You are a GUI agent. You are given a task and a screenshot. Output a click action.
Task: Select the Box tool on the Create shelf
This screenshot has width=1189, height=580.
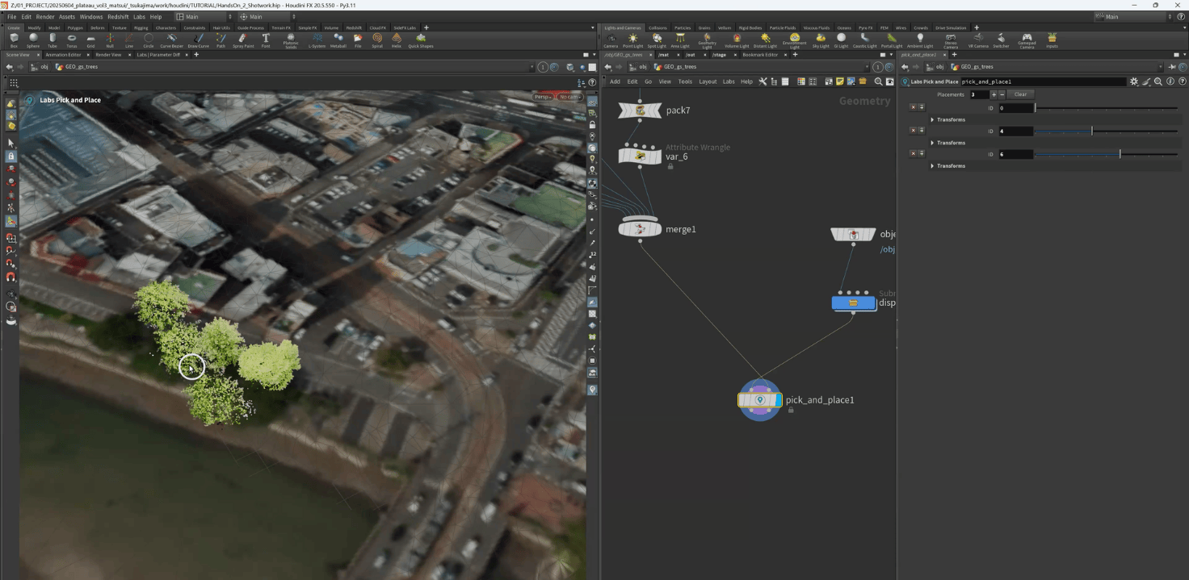coord(14,39)
